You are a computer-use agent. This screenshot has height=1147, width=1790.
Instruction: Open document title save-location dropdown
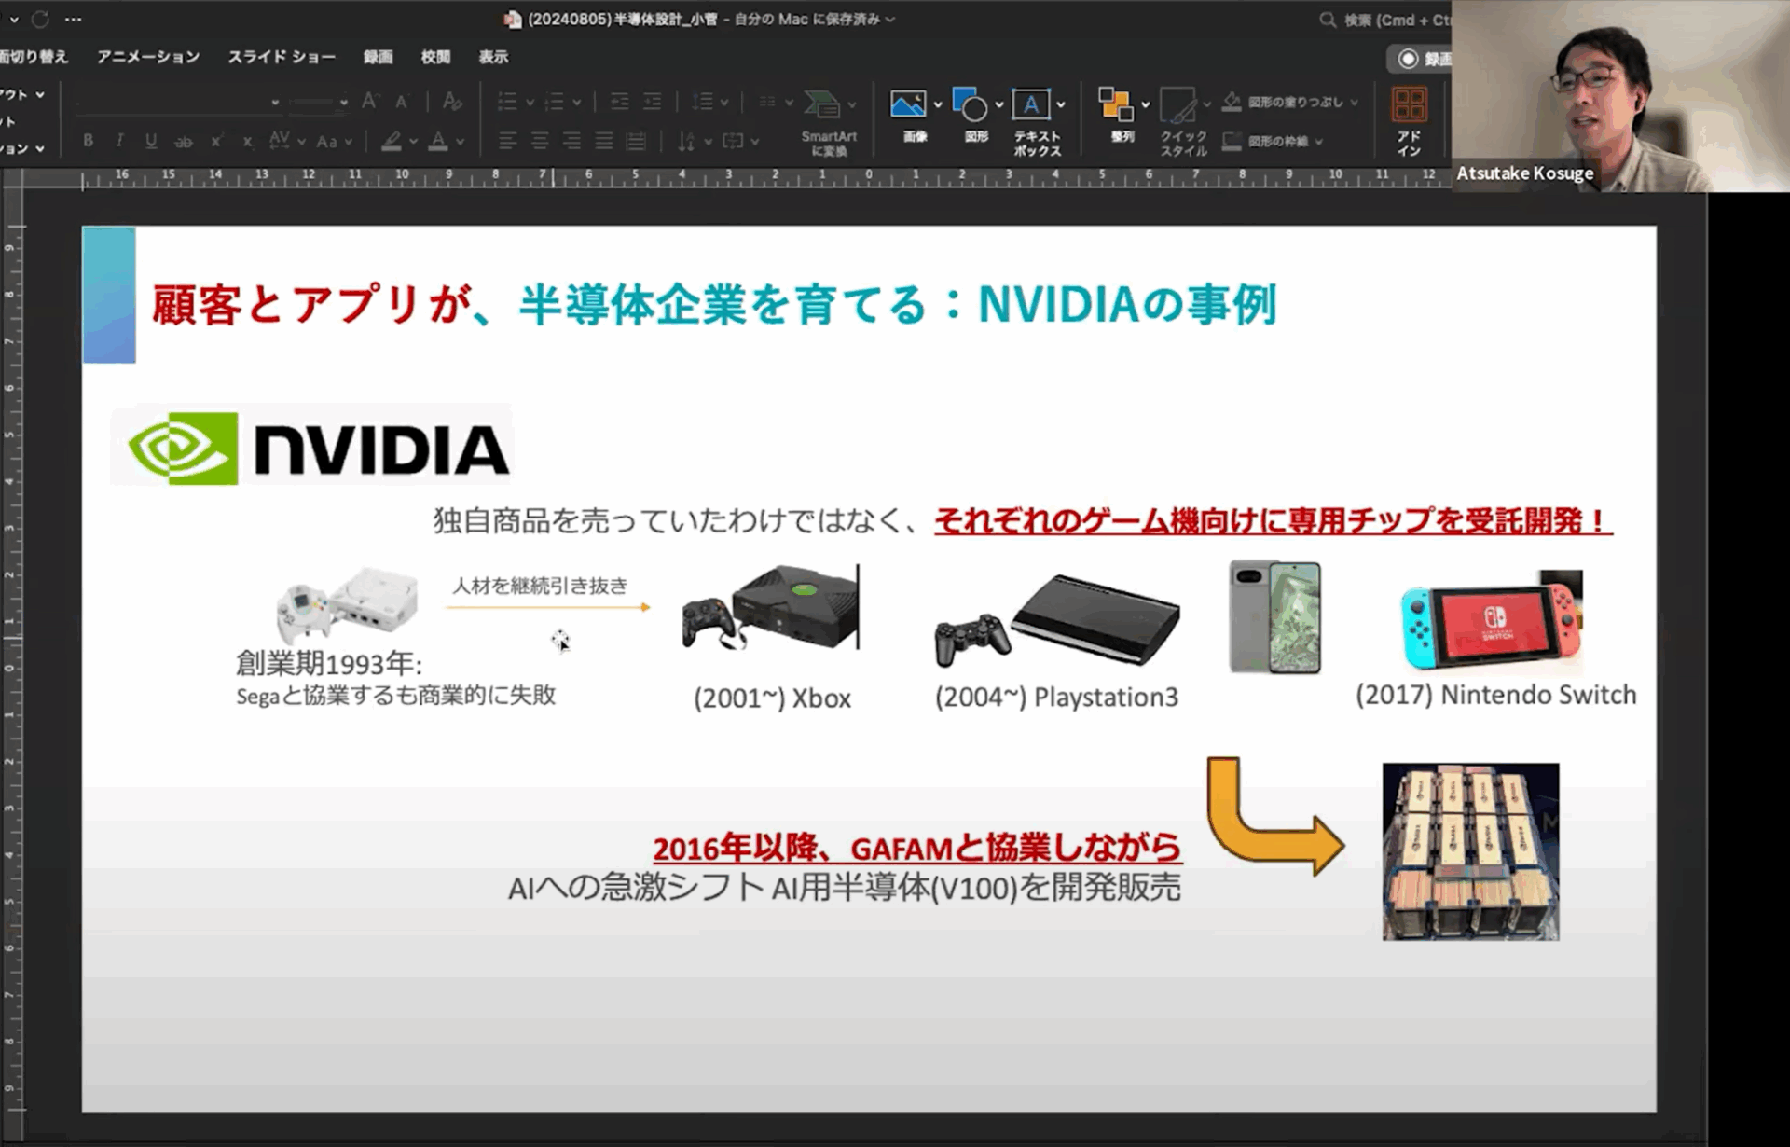click(890, 19)
